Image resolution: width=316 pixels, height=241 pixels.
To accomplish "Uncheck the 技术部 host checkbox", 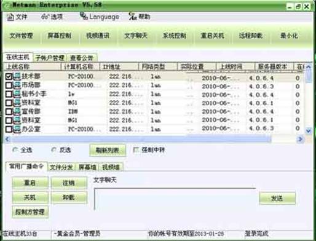I will pyautogui.click(x=9, y=76).
